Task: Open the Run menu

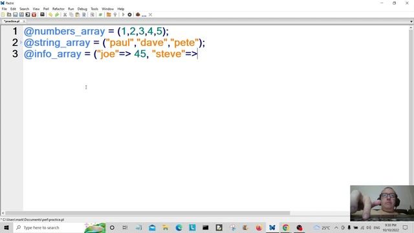Action: pos(71,8)
